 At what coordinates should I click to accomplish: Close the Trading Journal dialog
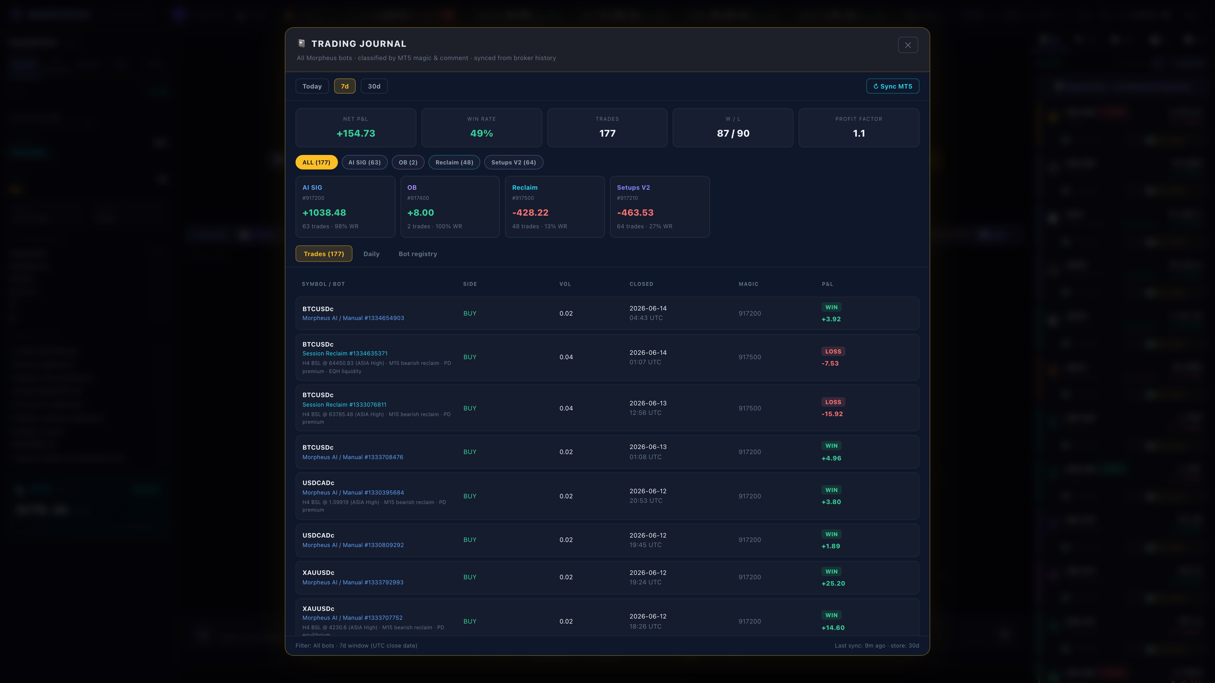pyautogui.click(x=907, y=45)
